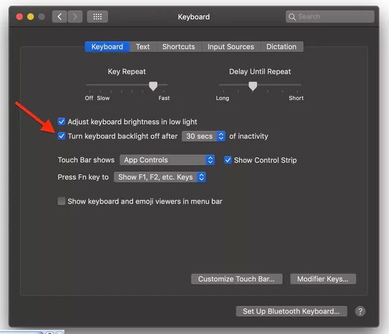Open the Press Fn key to dropdown
This screenshot has width=389, height=334.
click(160, 177)
